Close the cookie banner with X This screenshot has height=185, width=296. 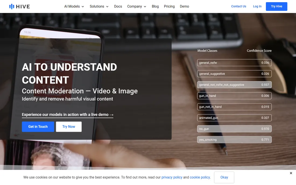(291, 173)
